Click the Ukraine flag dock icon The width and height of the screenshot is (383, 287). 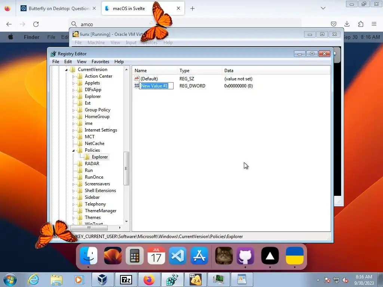point(295,256)
